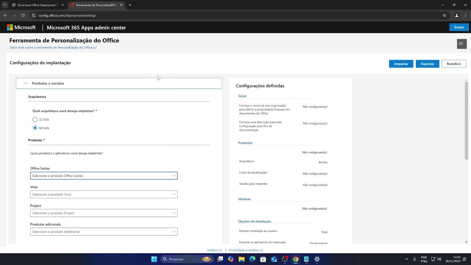Open the Visio product dropdown
Viewport: 471px width, 265px height.
(x=104, y=194)
